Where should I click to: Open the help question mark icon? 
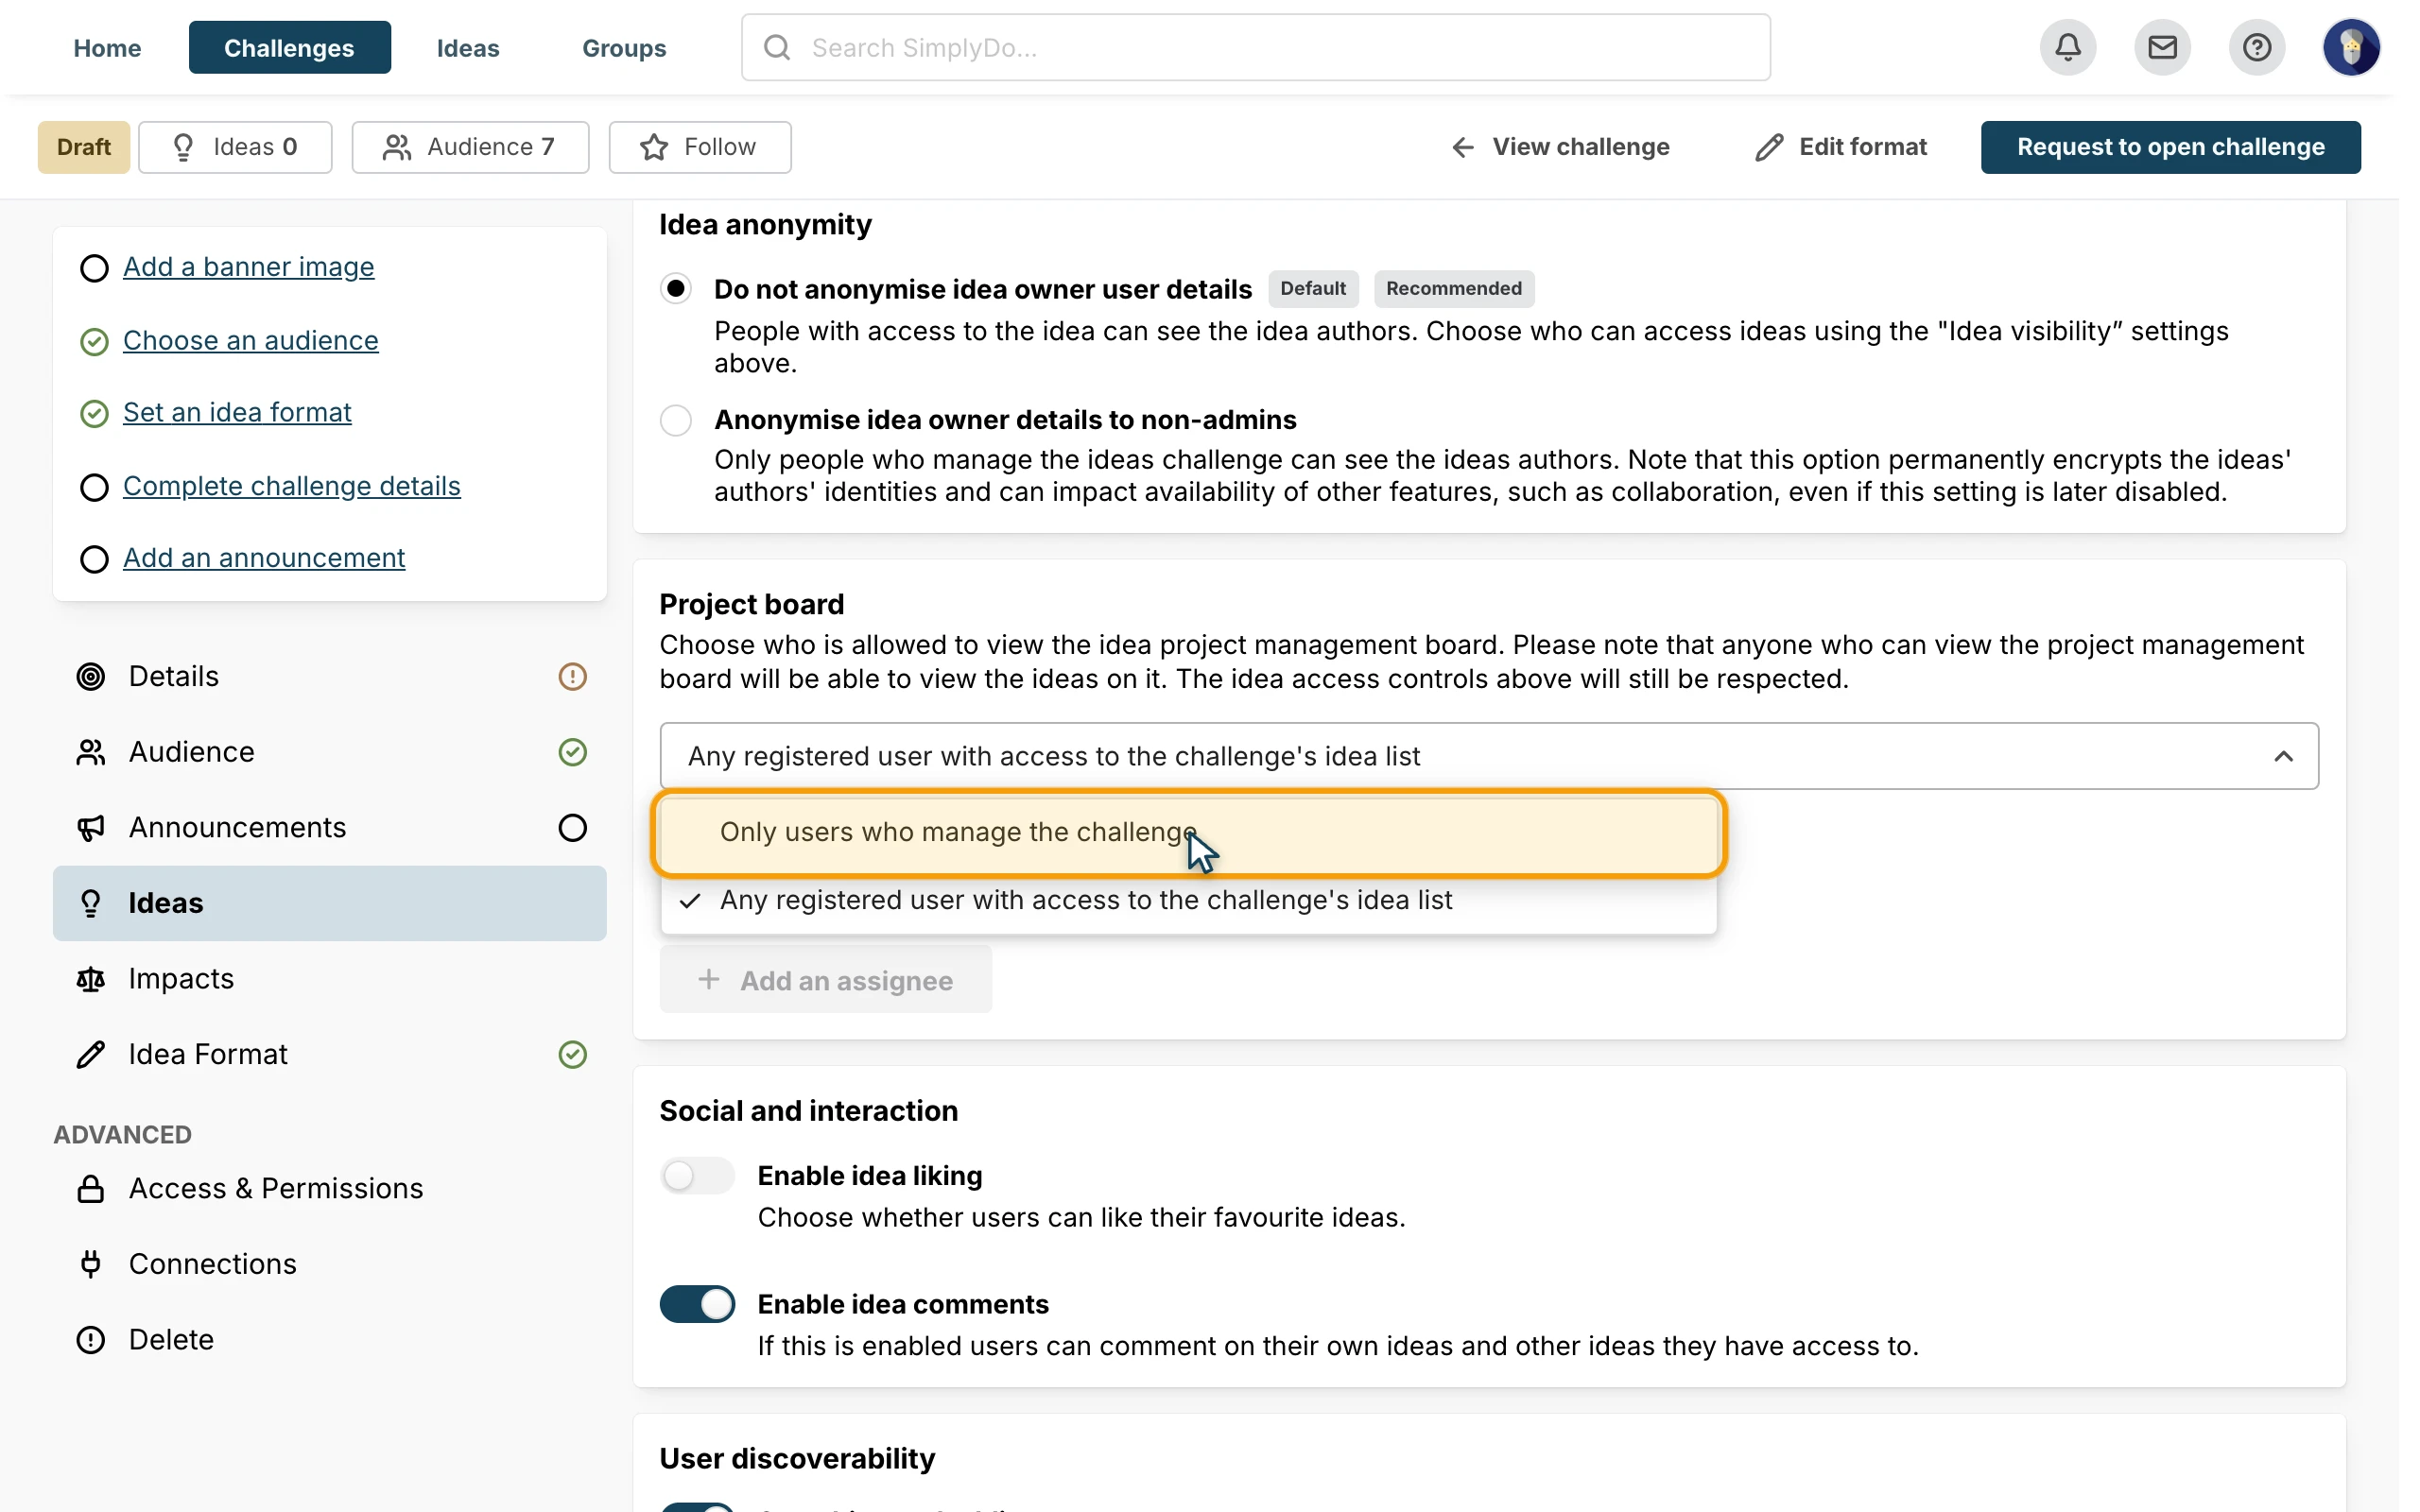2256,47
